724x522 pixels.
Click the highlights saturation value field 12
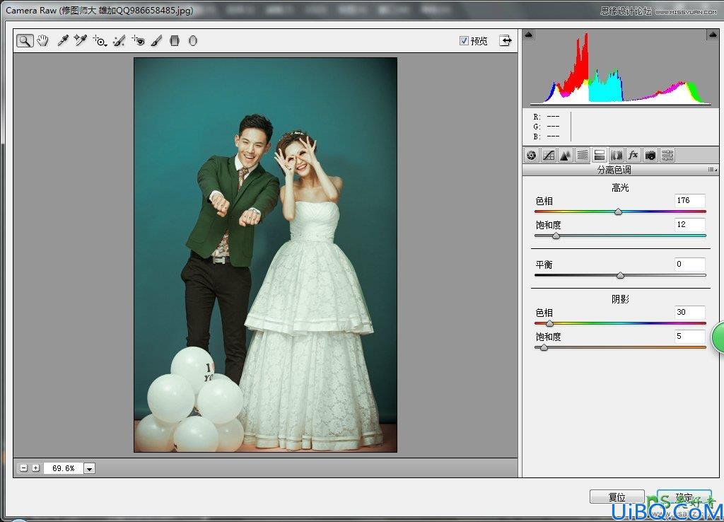pyautogui.click(x=689, y=224)
